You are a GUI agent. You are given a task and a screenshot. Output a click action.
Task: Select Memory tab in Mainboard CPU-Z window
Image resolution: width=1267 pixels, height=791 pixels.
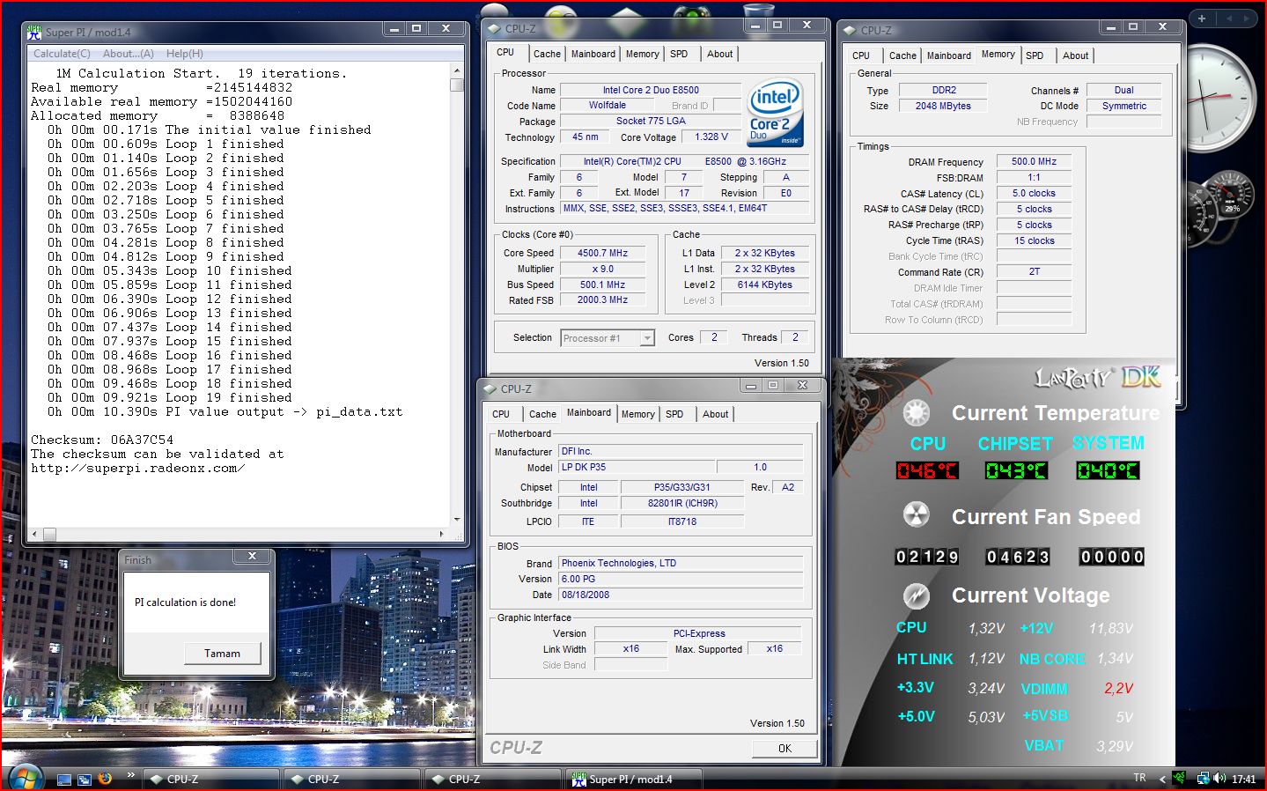point(638,414)
